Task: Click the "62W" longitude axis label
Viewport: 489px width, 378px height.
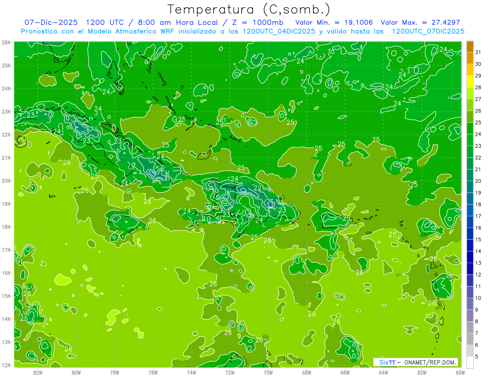Action: click(x=422, y=372)
